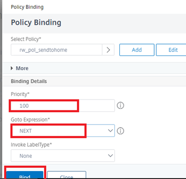Viewport: 186px width, 179px height.
Task: Focus the Priority input with 100
Action: 63,105
